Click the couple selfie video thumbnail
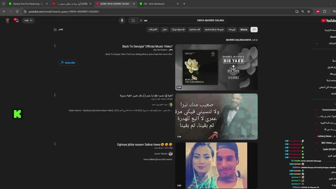 (216, 166)
